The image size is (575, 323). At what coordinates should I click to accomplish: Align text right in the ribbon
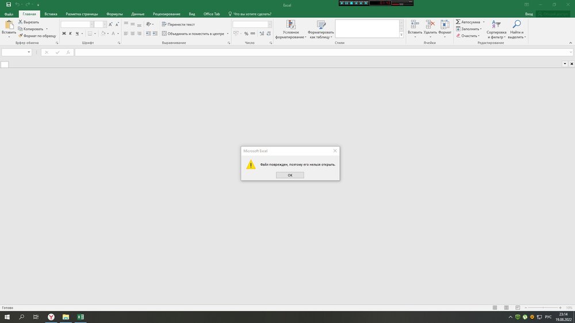(139, 33)
